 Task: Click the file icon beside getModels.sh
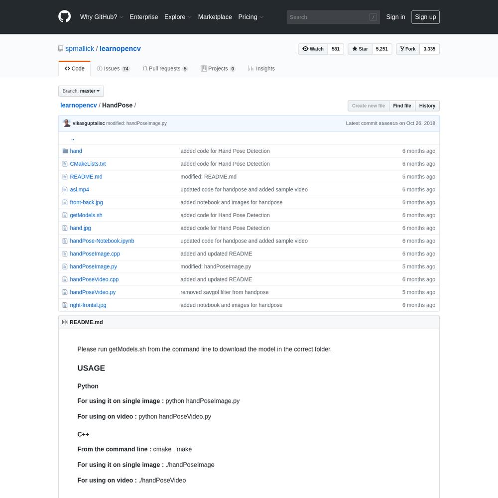[65, 215]
